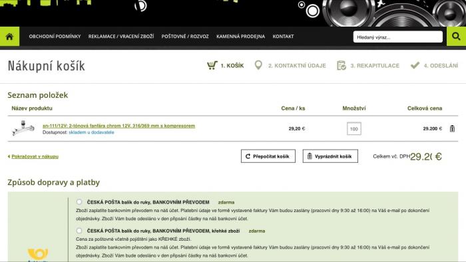Select the '2. Kontaktní údaje' pin icon
466x262 pixels.
coord(258,65)
